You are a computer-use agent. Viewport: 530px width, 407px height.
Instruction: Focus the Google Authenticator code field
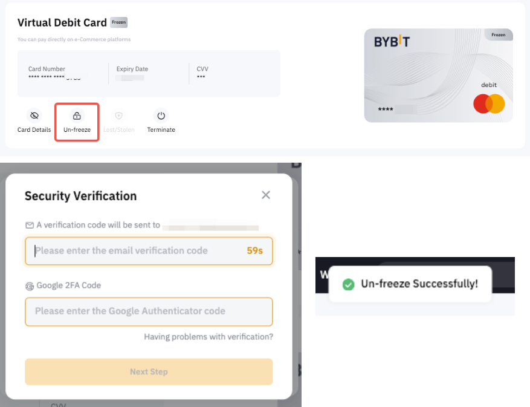click(148, 311)
